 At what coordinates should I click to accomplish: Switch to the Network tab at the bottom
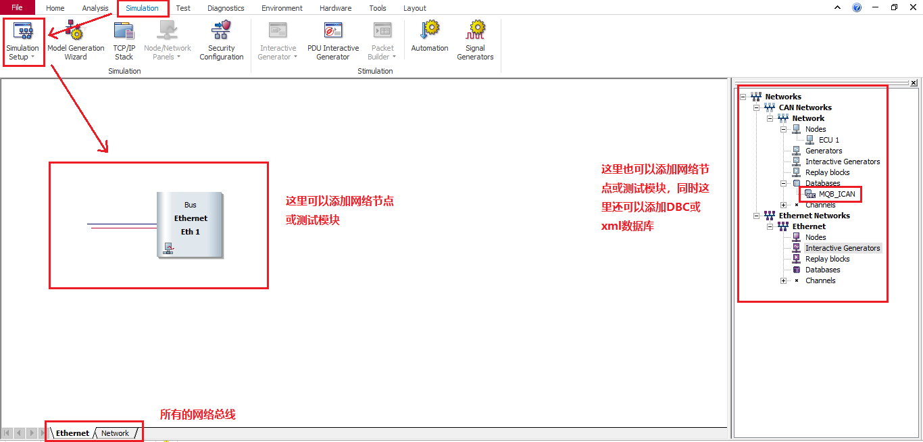(x=115, y=433)
